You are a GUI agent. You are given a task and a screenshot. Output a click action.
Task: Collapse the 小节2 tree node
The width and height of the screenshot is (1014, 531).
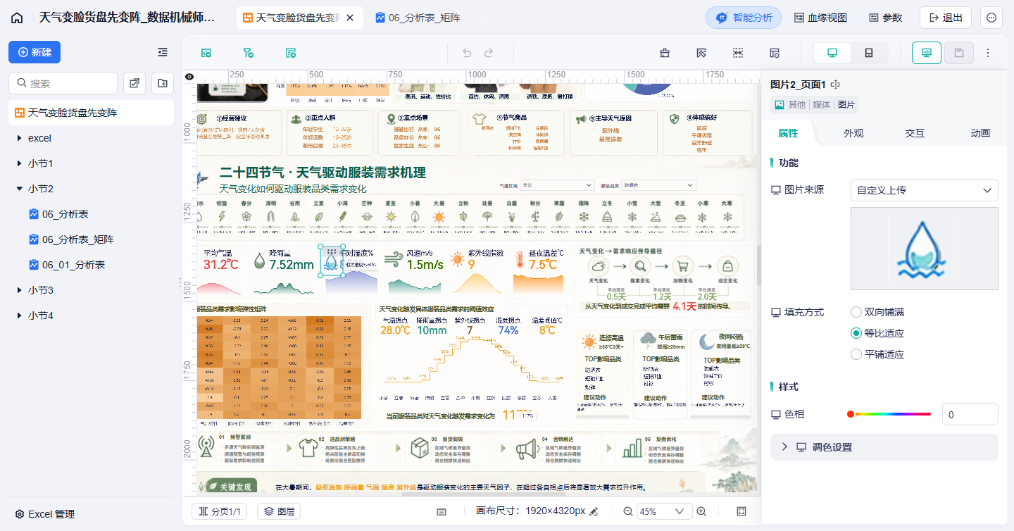click(18, 189)
